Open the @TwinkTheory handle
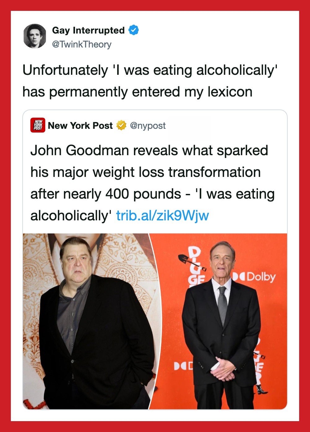Image resolution: width=310 pixels, height=432 pixels. 82,44
